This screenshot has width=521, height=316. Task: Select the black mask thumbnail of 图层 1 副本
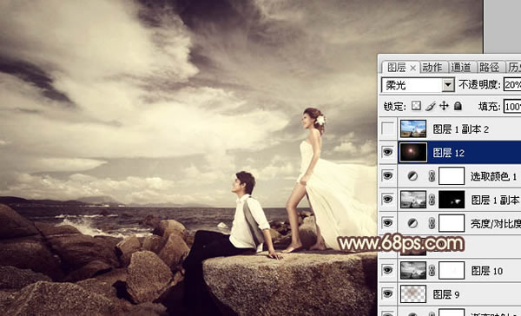452,200
